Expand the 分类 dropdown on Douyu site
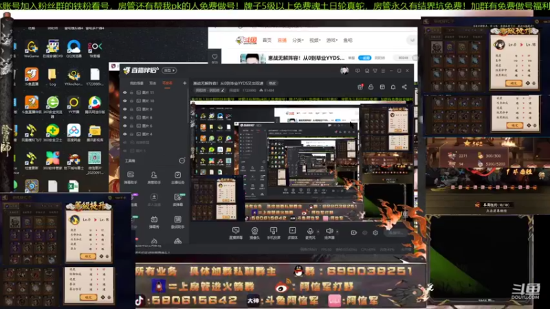 298,41
